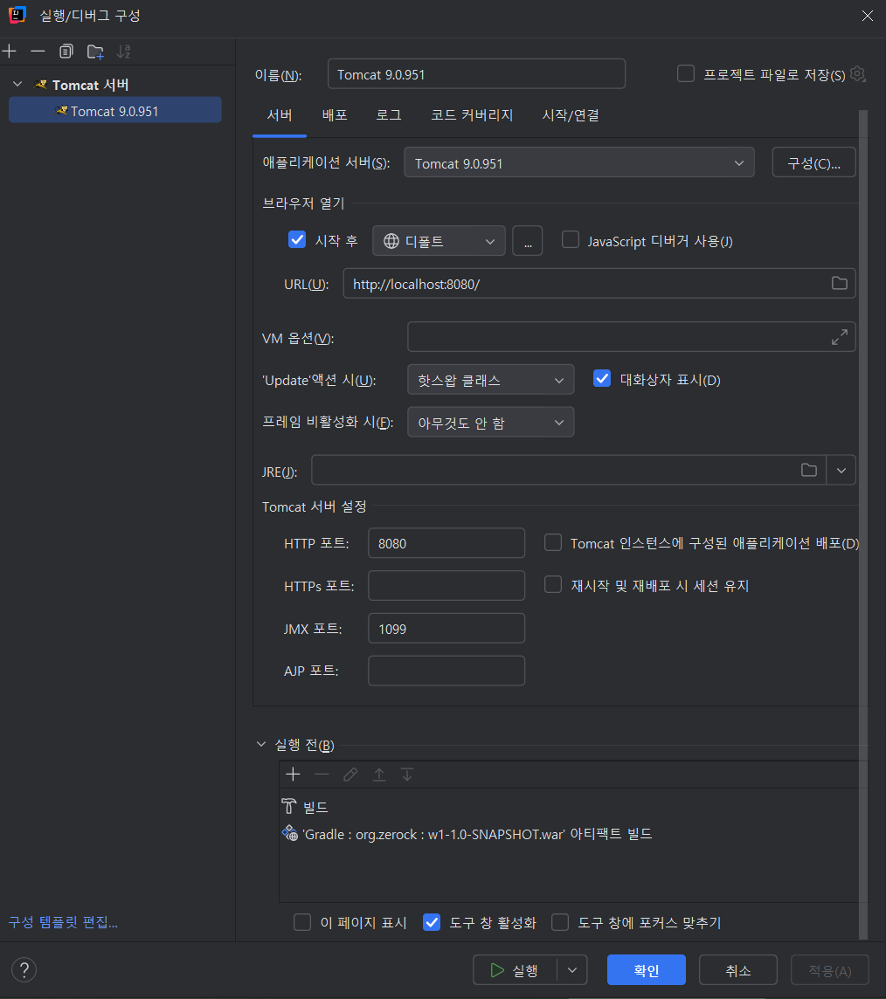
Task: Open the 핫스왑 클래스 update action dropdown
Action: 490,380
